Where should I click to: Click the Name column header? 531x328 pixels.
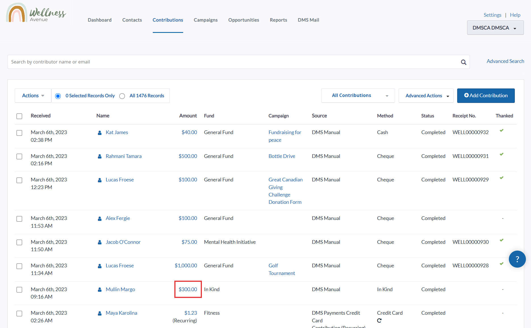103,116
